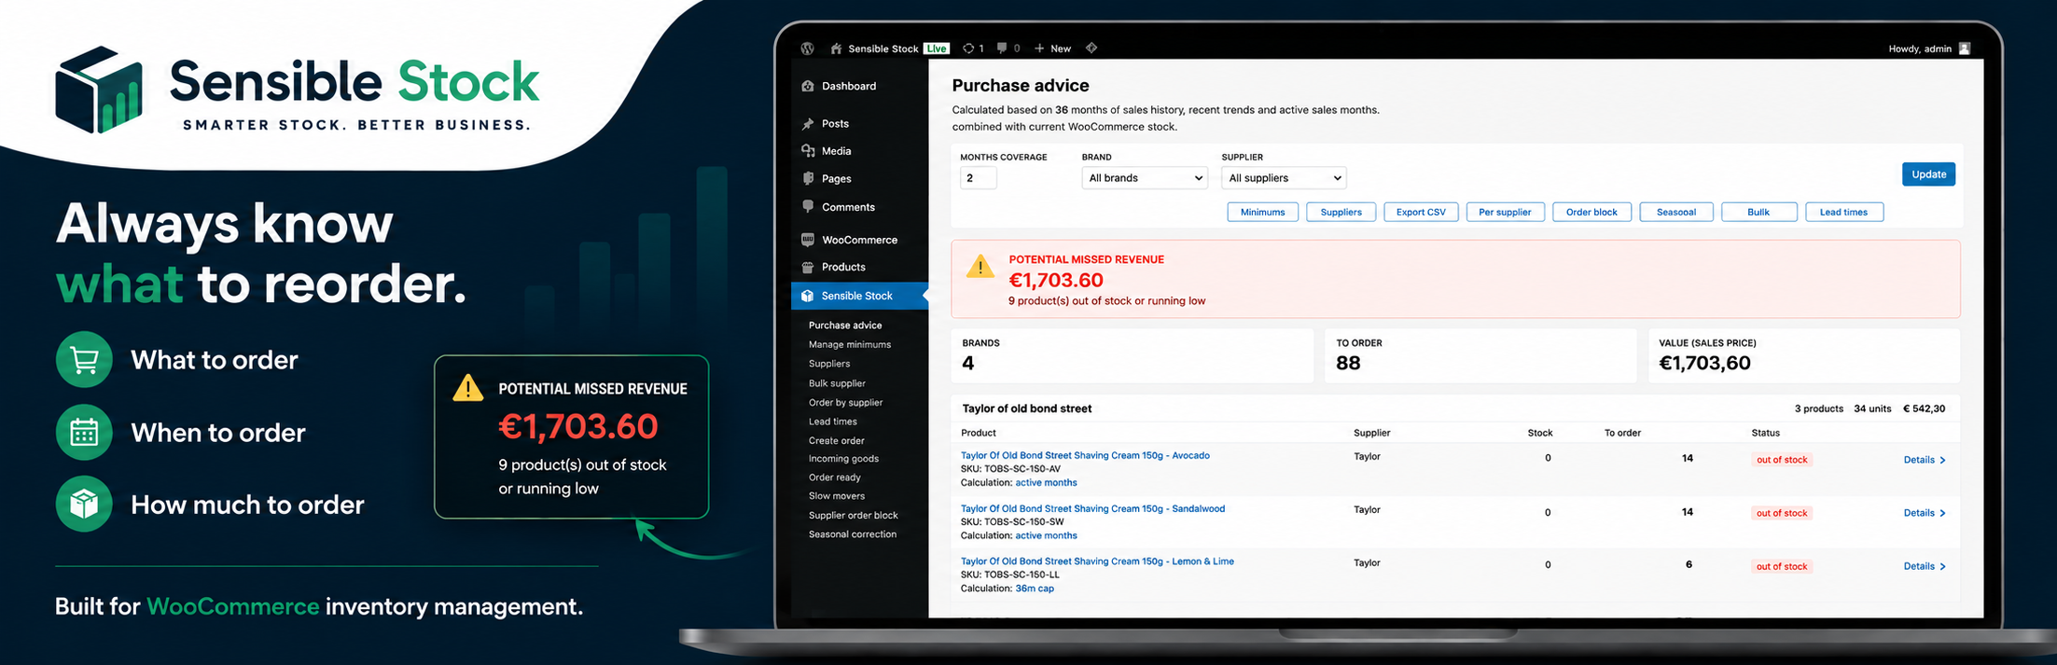Click the warning icon in the promo revenue card
The image size is (2057, 665).
pos(467,388)
